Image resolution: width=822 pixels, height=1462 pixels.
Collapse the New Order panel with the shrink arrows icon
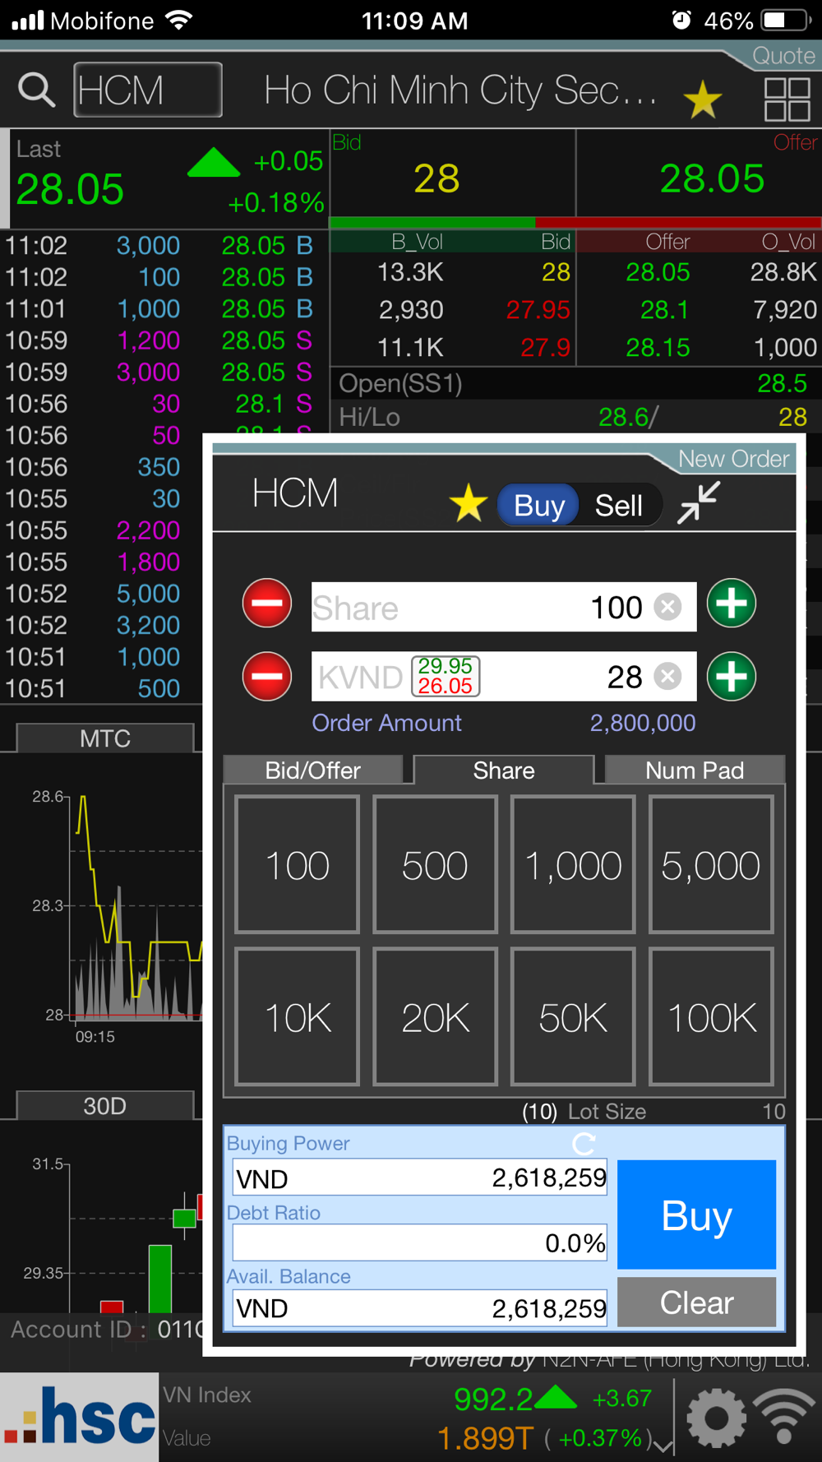[699, 502]
